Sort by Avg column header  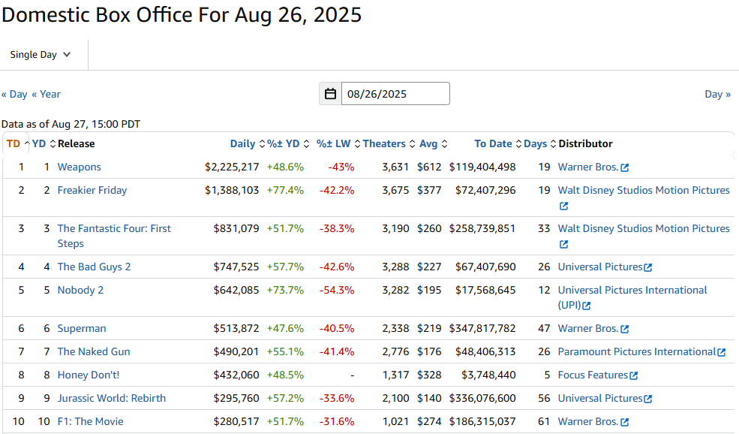(434, 144)
